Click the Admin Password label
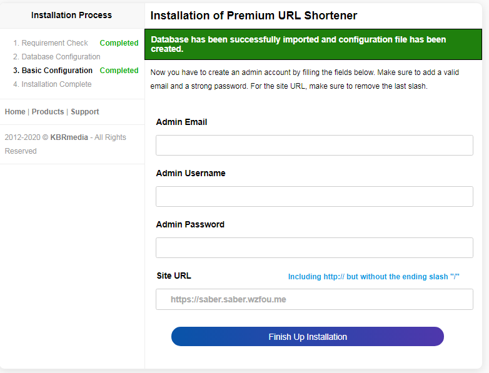The width and height of the screenshot is (489, 373). coord(190,224)
